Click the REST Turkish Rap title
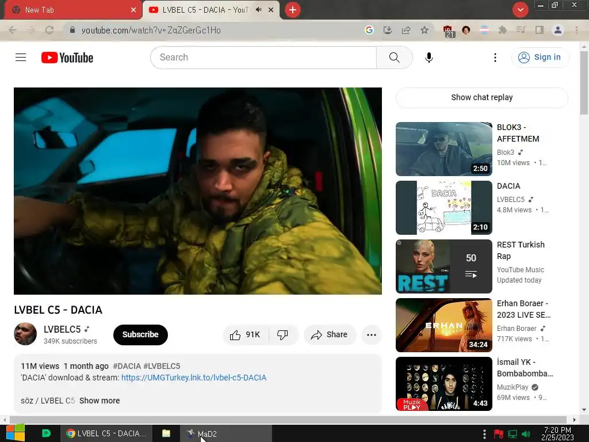Viewport: 589px width, 442px height. (x=521, y=250)
